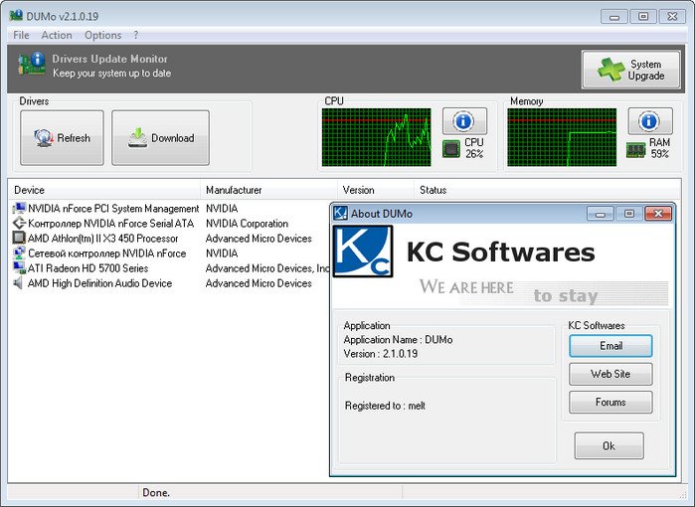Click the CPU chip icon
The image size is (695, 507).
(x=451, y=149)
